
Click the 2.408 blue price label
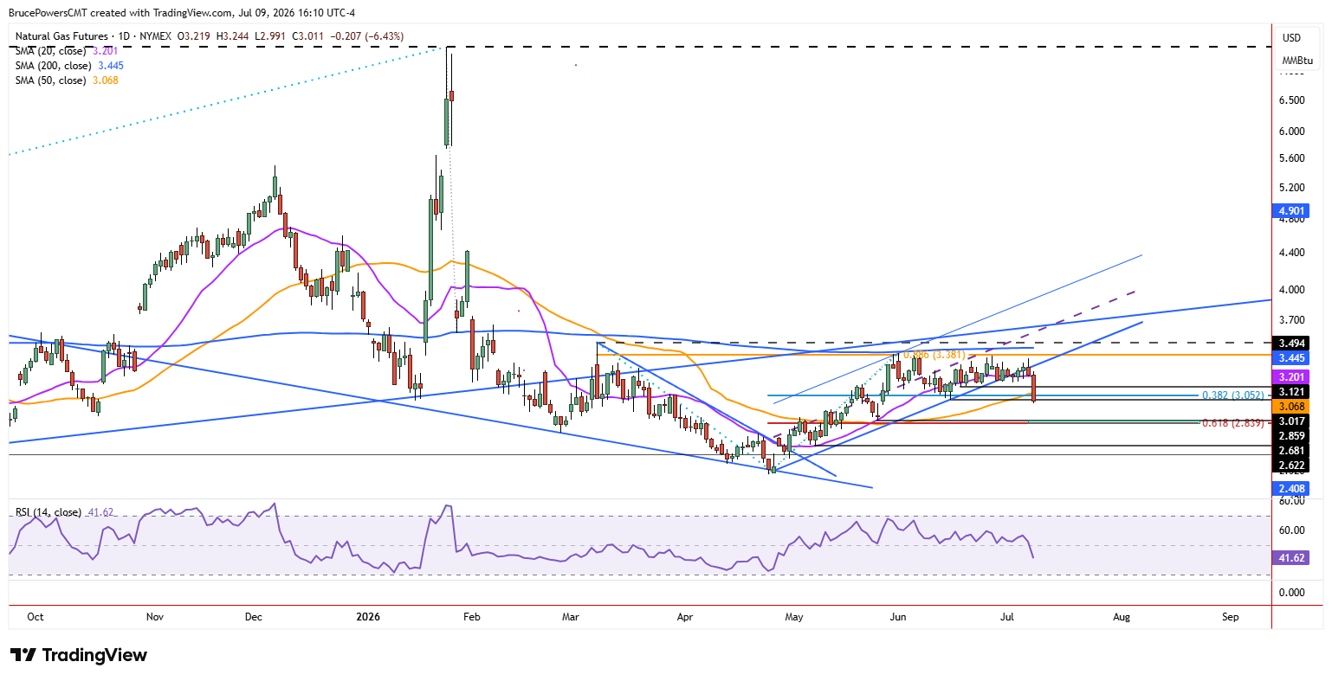click(1292, 489)
